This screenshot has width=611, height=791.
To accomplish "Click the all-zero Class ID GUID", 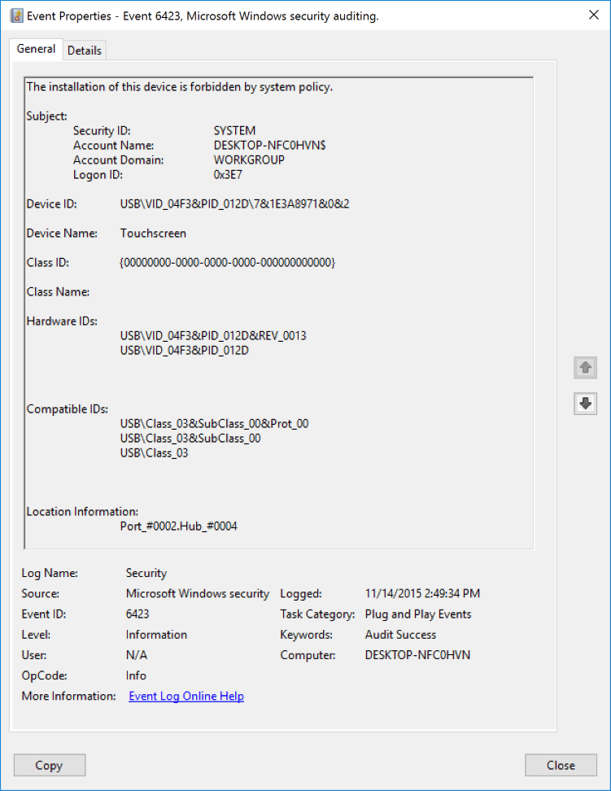I will click(x=228, y=262).
